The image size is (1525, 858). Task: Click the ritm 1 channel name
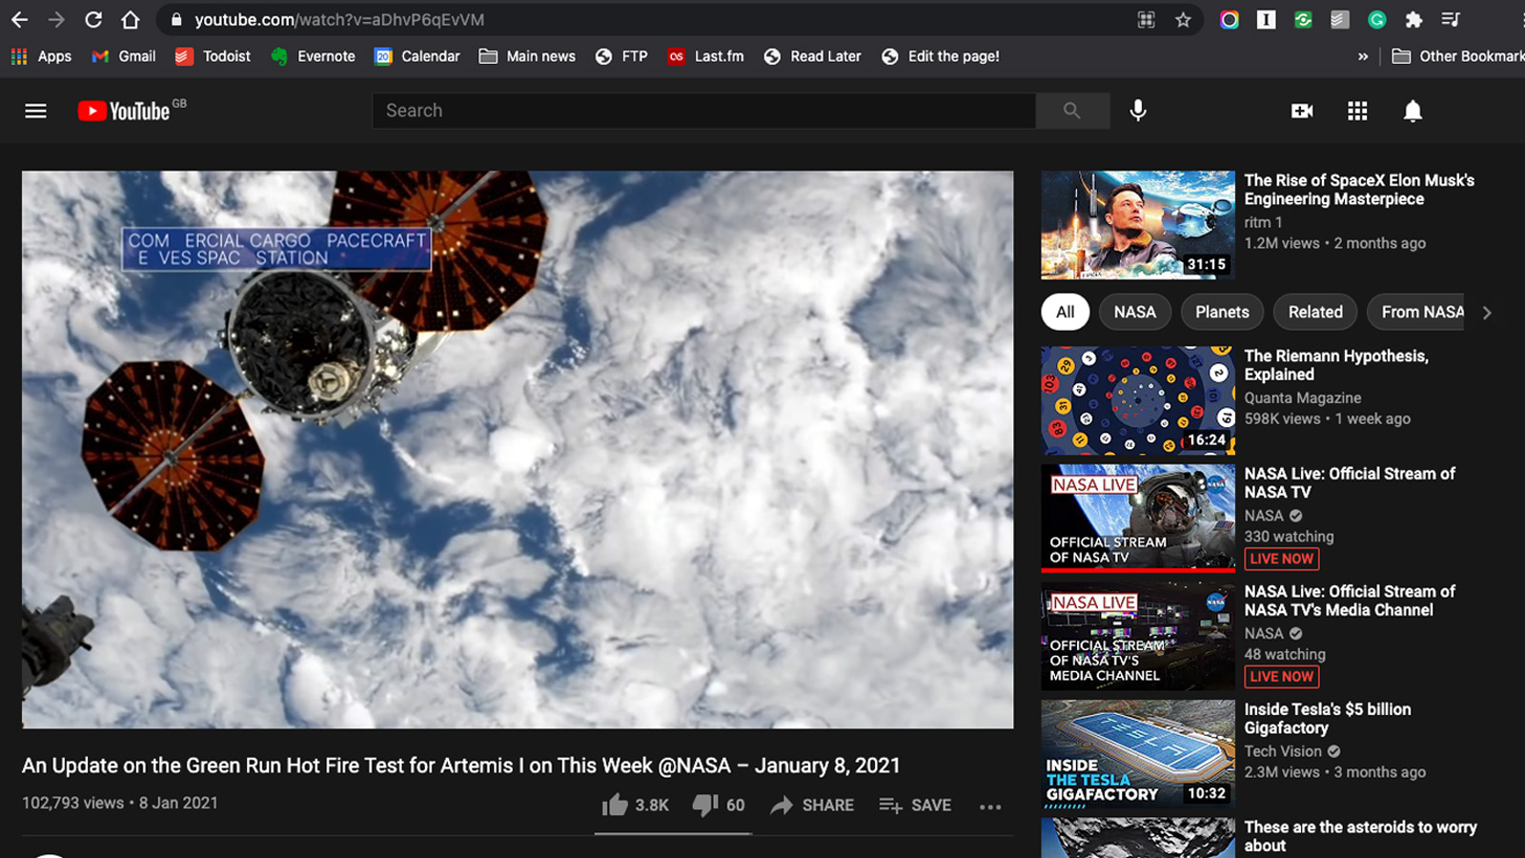[1263, 222]
